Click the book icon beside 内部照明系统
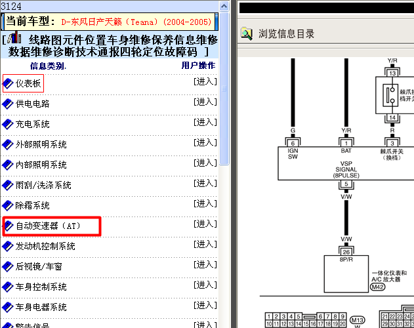Screen dimensions: 414x328 [x=8, y=165]
